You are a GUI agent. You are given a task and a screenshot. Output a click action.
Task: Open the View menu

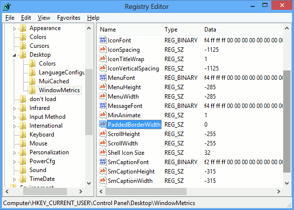click(44, 18)
